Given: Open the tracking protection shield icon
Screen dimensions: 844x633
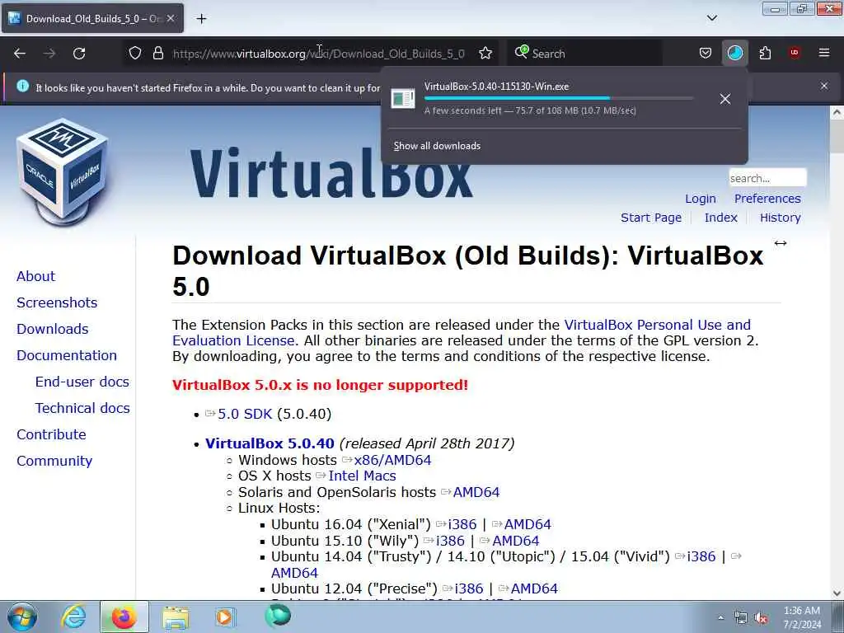Looking at the screenshot, I should pos(135,54).
